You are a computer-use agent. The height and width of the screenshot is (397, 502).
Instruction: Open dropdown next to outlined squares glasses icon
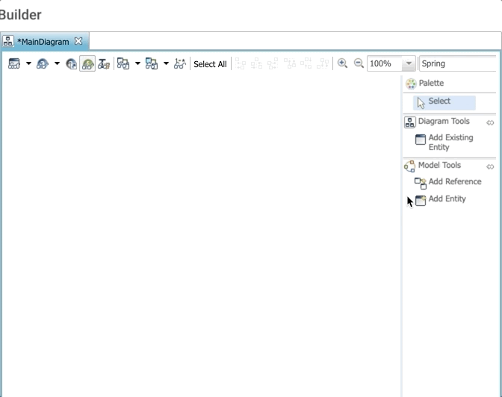(x=137, y=63)
